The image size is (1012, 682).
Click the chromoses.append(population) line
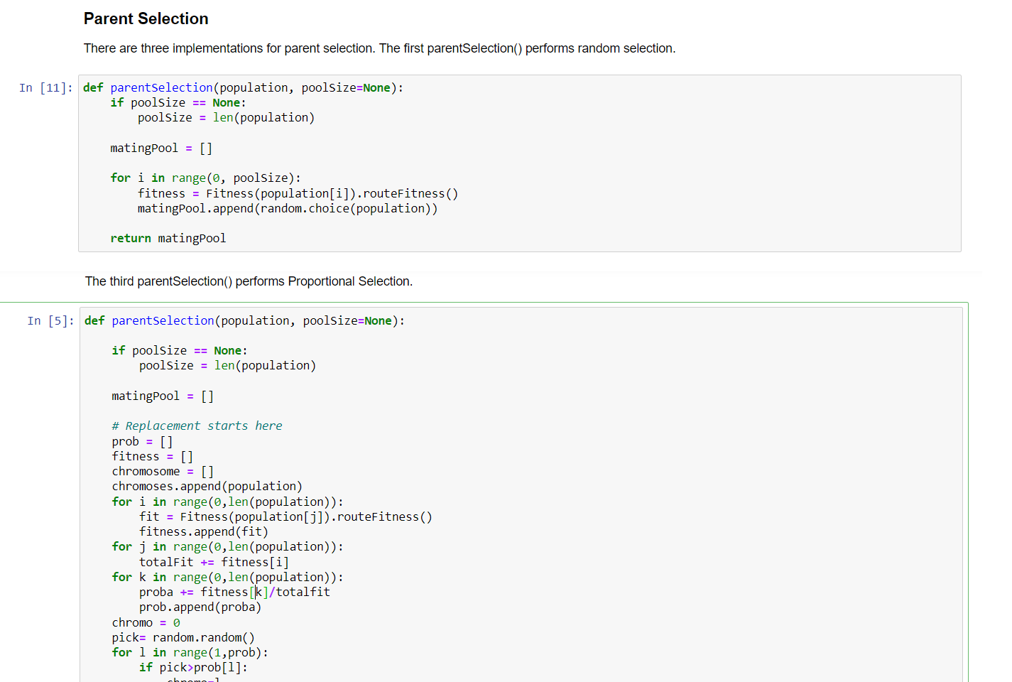[x=207, y=486]
